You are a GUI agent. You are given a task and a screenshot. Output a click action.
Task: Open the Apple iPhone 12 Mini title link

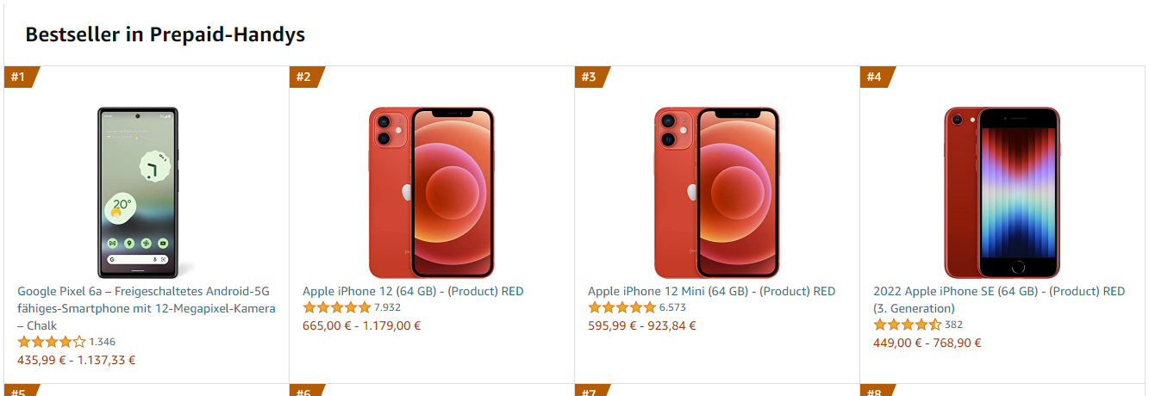(x=711, y=291)
